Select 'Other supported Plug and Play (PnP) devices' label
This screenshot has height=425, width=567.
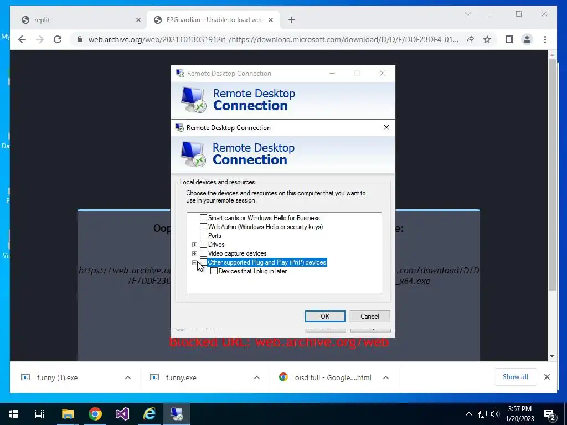coord(267,262)
